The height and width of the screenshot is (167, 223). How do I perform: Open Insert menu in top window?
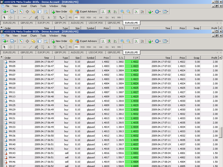tap(24, 6)
